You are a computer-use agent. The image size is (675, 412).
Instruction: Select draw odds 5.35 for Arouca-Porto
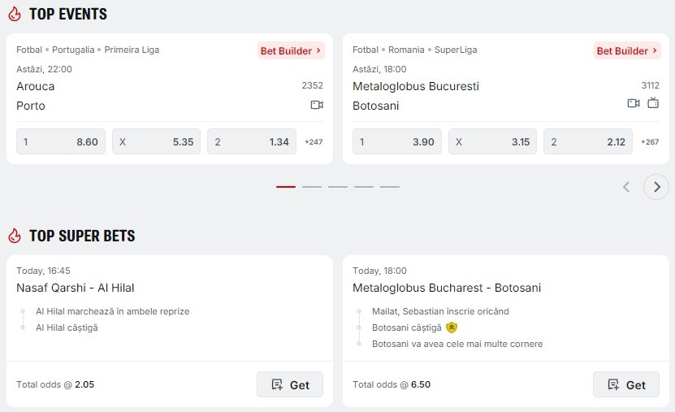pos(156,141)
